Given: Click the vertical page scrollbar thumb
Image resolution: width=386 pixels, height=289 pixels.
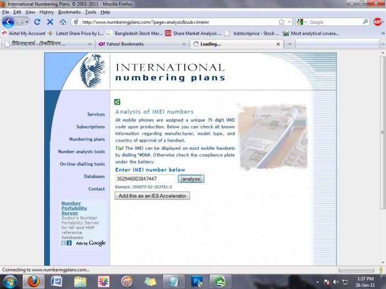Looking at the screenshot, I should pyautogui.click(x=383, y=133).
